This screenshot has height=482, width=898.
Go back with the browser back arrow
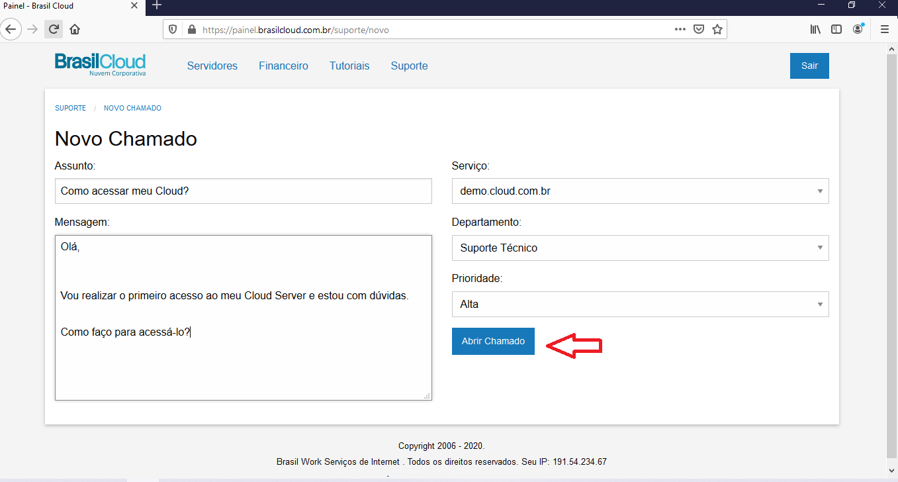(x=11, y=29)
